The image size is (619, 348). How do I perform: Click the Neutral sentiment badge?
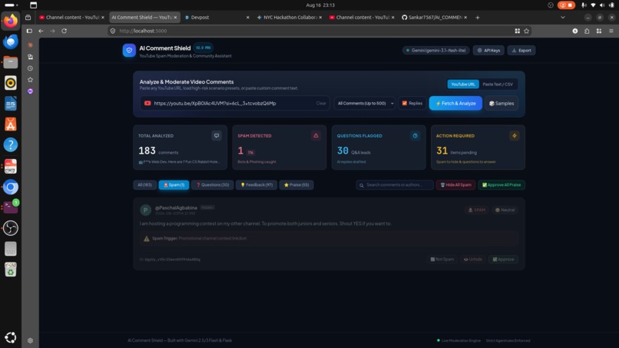pyautogui.click(x=505, y=210)
